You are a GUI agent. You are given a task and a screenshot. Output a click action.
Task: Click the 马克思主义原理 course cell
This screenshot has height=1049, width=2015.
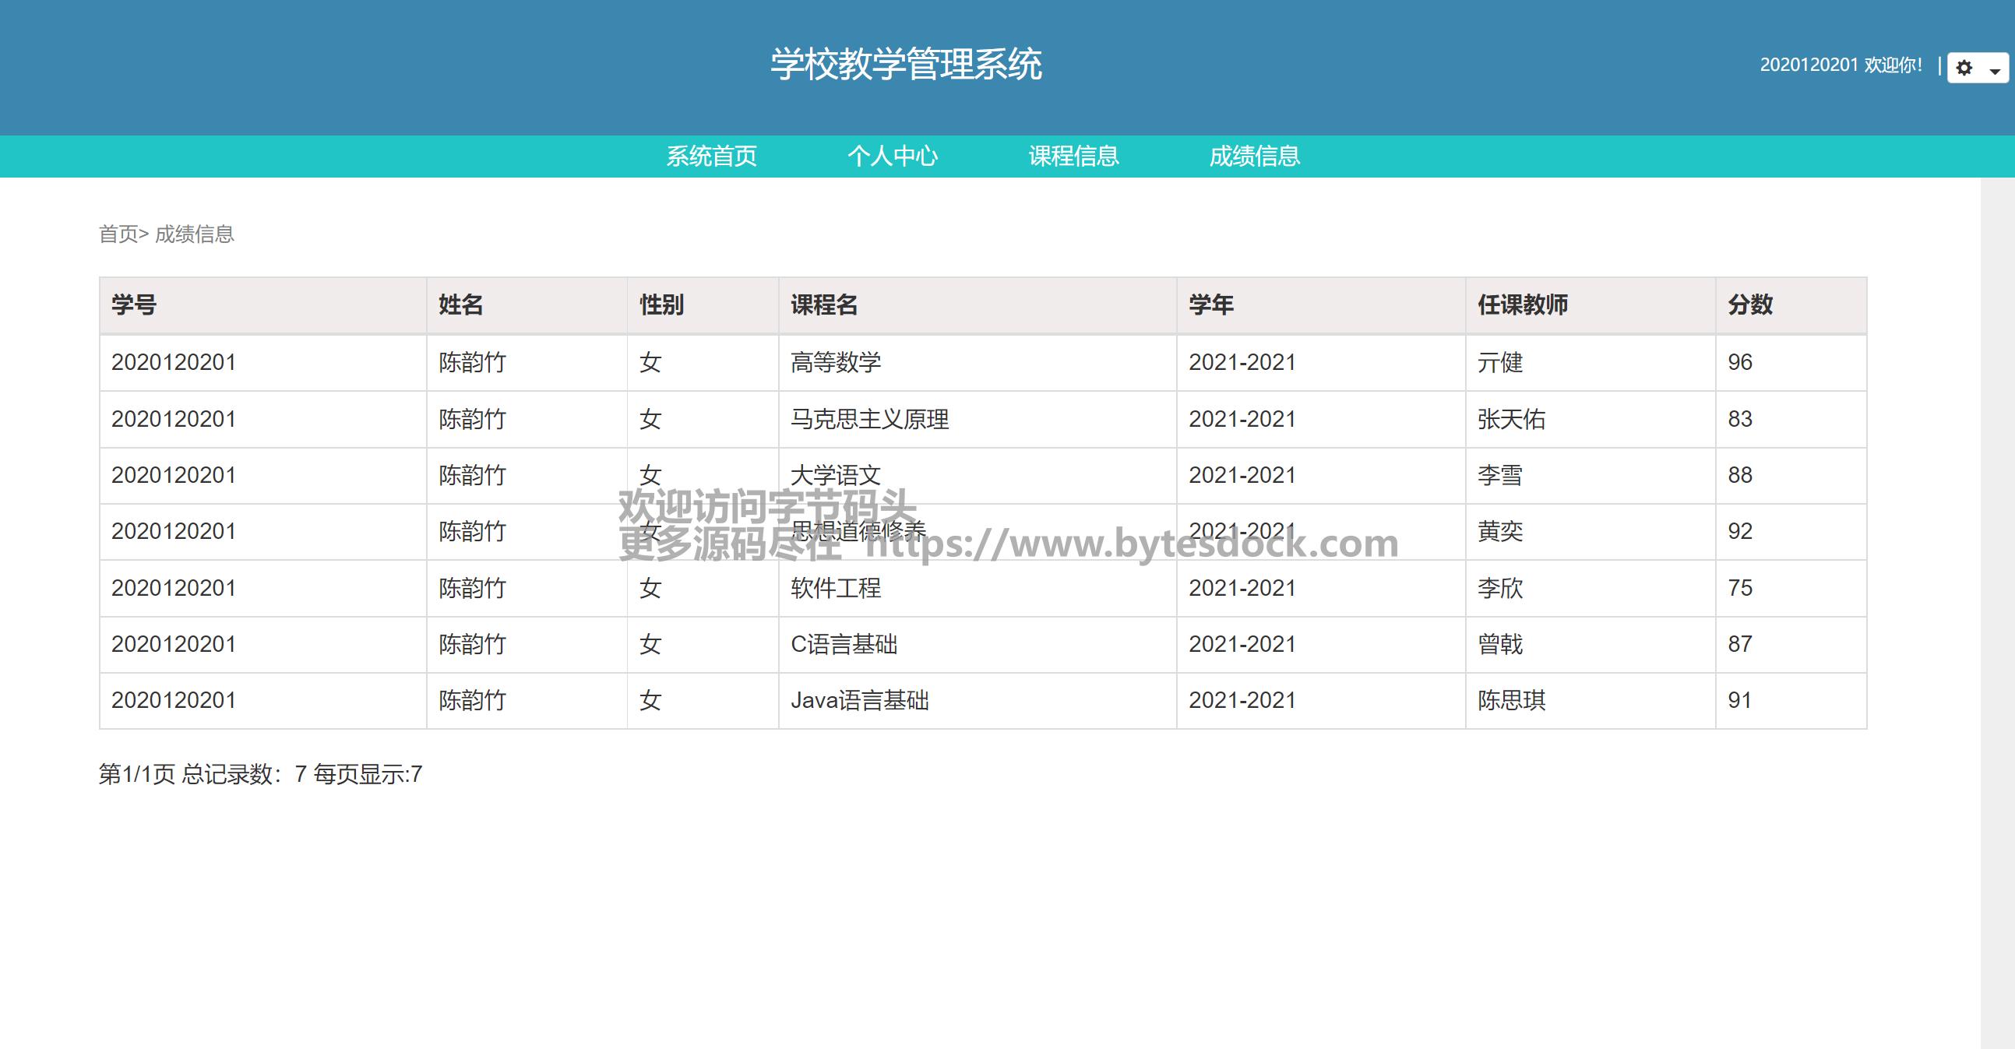[x=869, y=419]
